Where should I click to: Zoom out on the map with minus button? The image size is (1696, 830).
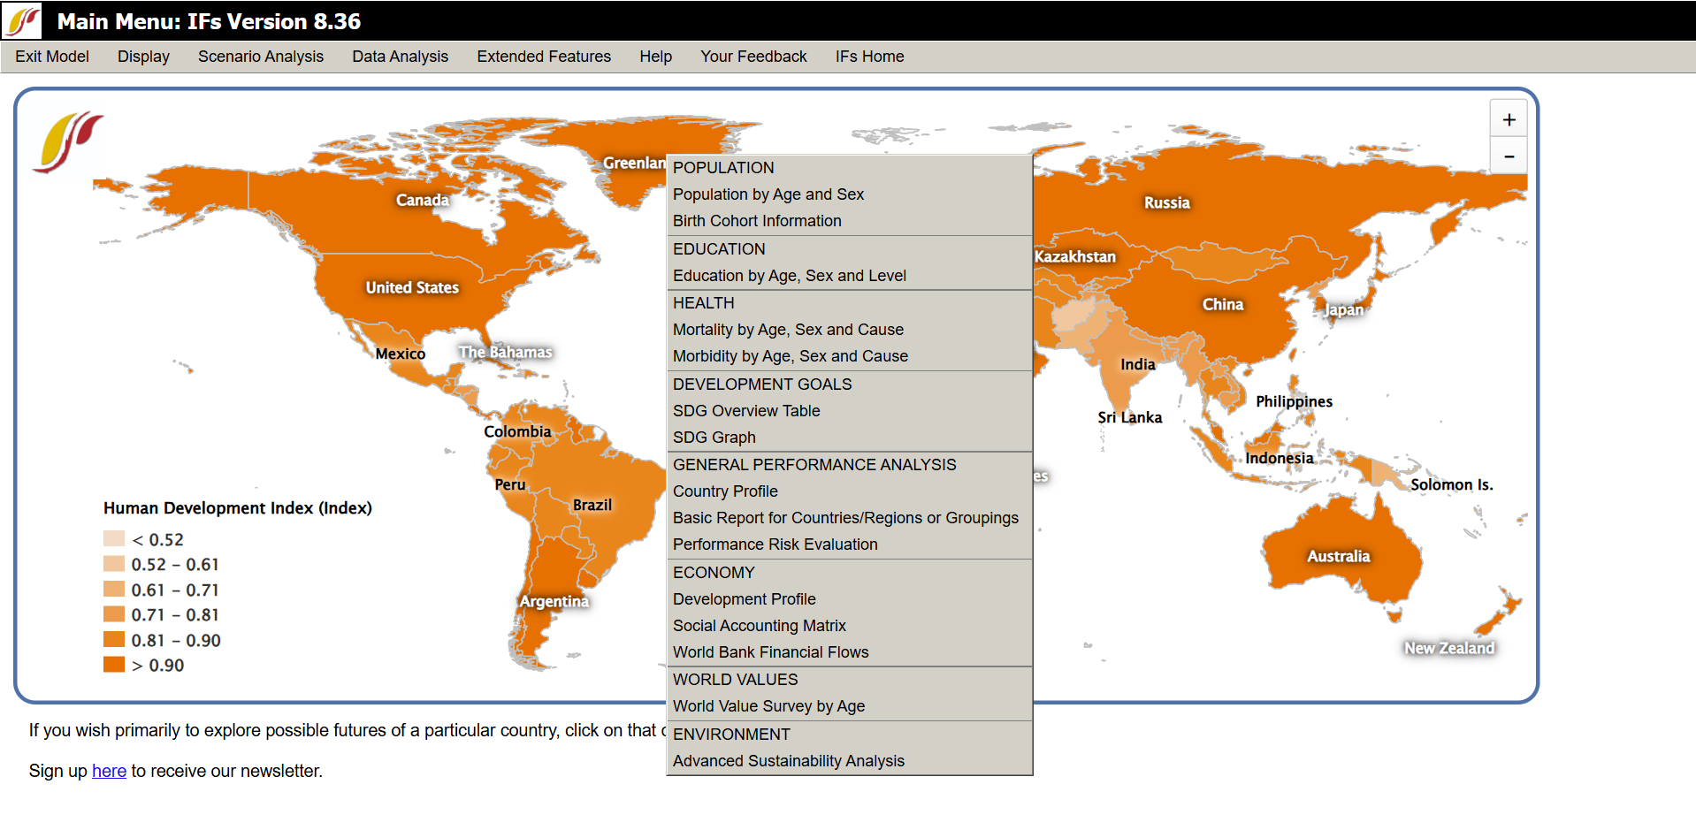[x=1509, y=157]
